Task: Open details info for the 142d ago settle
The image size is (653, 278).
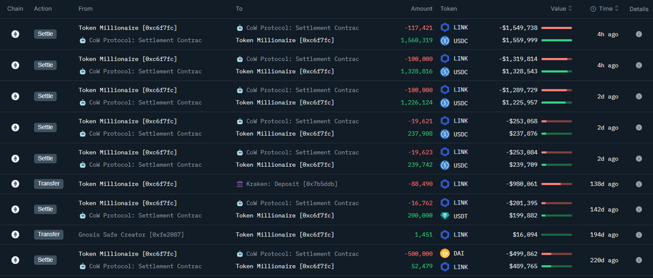Action: [638, 209]
